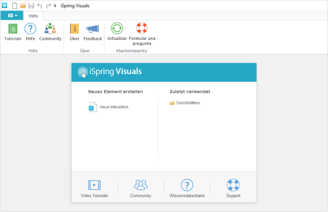
Task: Select the Hilfe ribbon tab
Action: point(33,16)
